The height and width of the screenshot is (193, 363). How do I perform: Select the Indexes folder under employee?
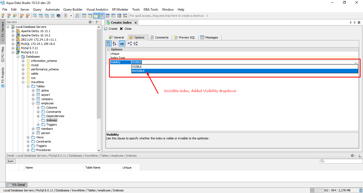(x=52, y=120)
